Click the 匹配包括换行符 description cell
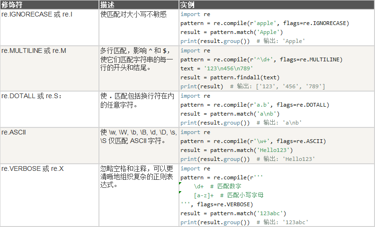 139,109
